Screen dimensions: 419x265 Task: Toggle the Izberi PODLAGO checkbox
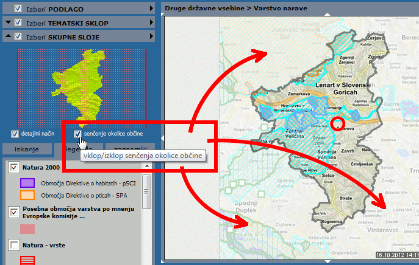18,8
